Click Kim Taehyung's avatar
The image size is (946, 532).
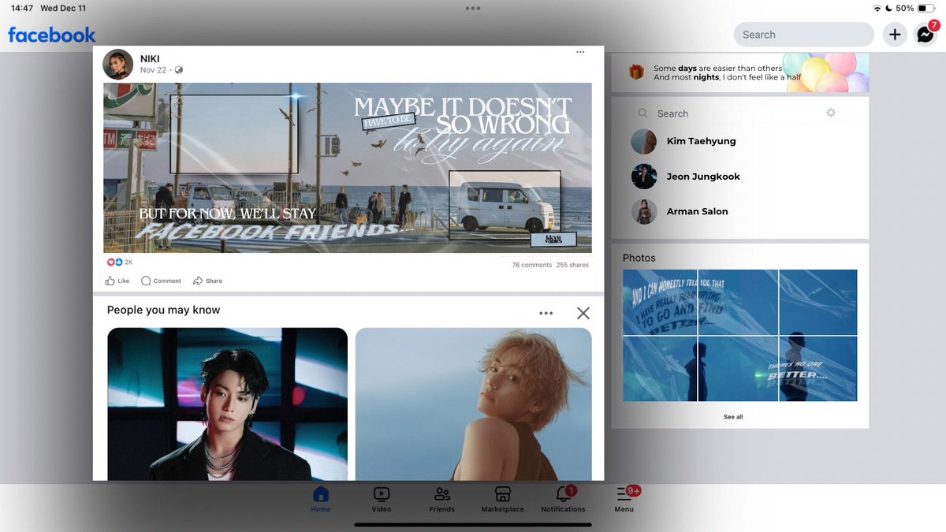(644, 142)
